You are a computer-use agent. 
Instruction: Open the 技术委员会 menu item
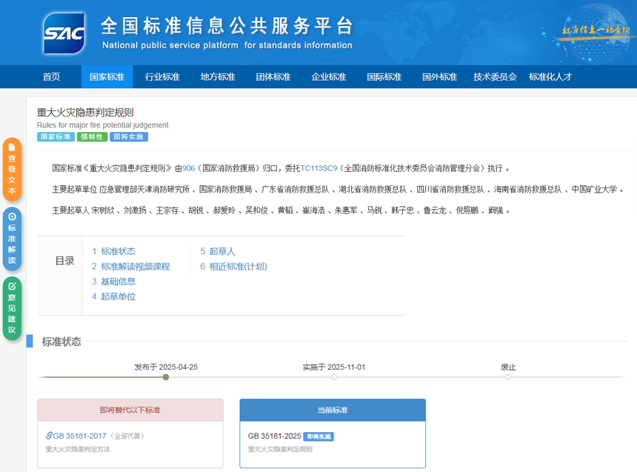pos(494,76)
